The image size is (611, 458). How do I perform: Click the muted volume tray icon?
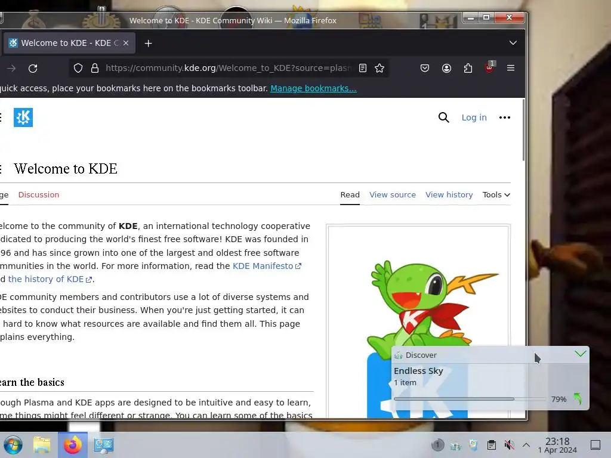509,445
